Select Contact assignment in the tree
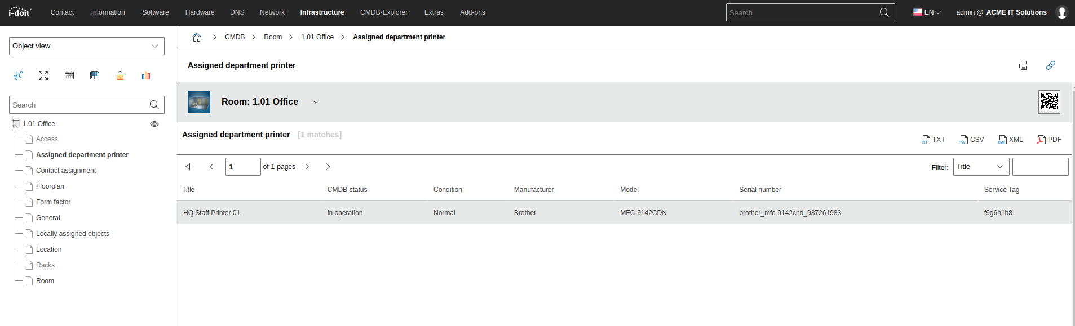Screen dimensions: 1075x326 [66, 171]
